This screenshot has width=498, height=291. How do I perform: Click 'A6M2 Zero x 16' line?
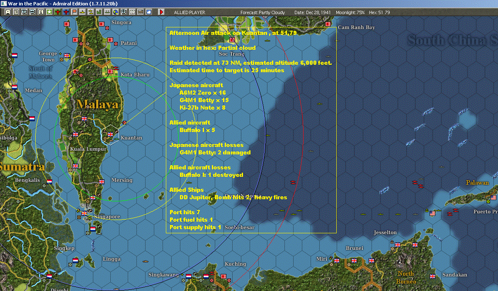click(203, 93)
